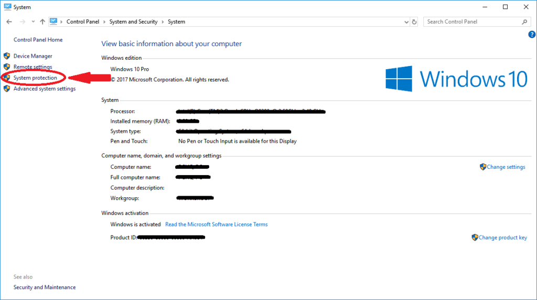Read the Microsoft Software License Terms

216,224
